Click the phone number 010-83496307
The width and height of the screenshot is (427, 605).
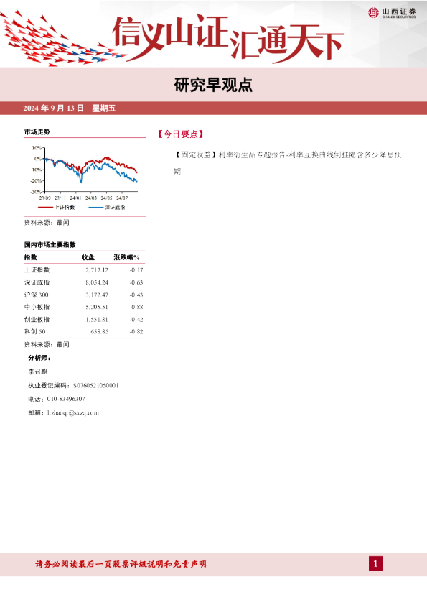(x=66, y=399)
